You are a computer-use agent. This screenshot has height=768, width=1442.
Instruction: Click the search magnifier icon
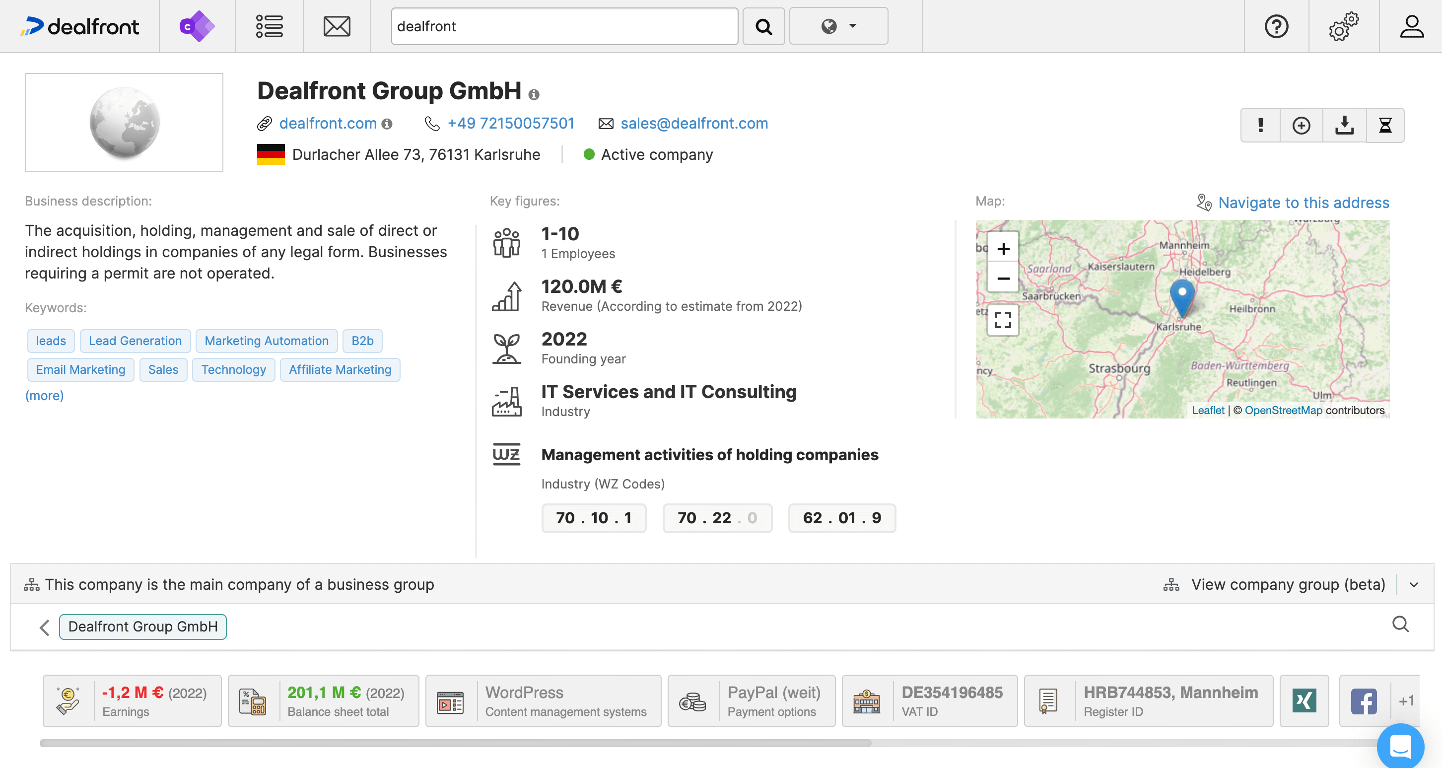click(763, 26)
